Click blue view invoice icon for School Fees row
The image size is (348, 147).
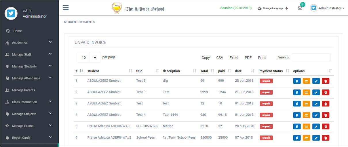(x=297, y=138)
